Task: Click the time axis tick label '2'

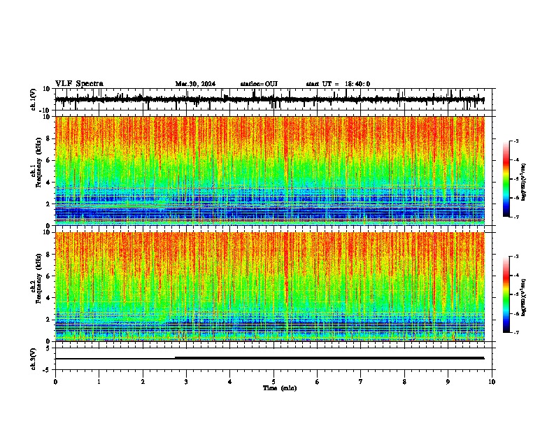Action: 143,382
